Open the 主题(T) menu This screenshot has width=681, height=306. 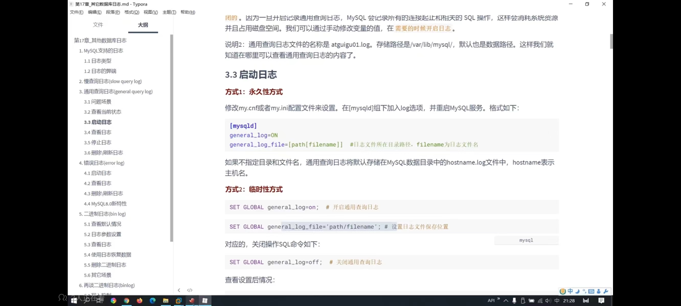pyautogui.click(x=169, y=12)
